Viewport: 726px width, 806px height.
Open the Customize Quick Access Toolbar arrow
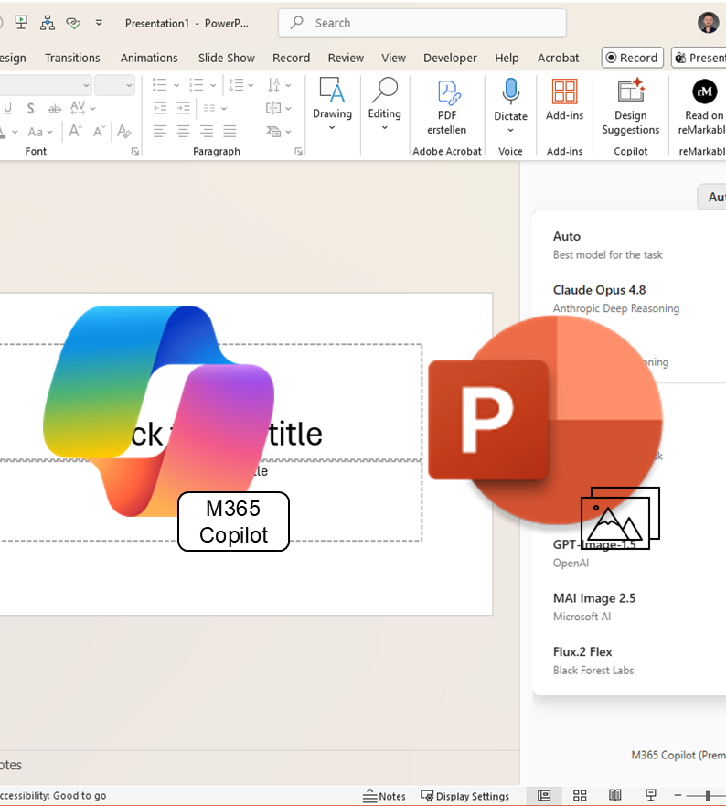(99, 23)
